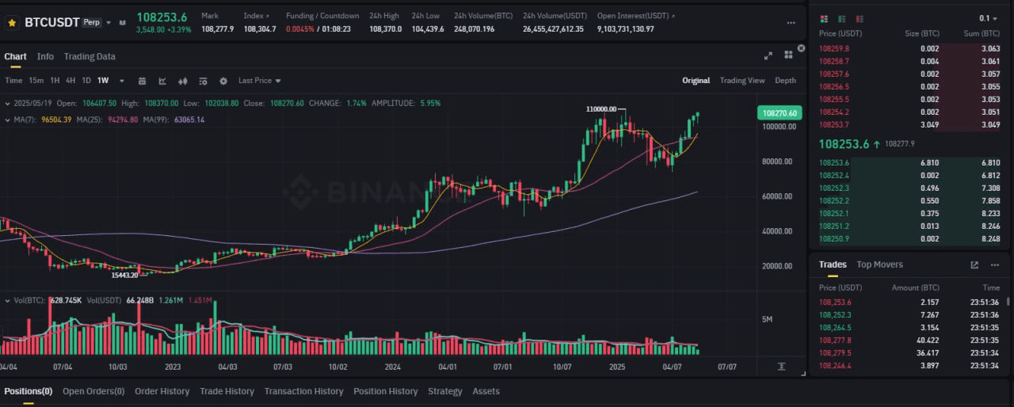Expand more intervals dropdown after 1W
The image size is (1014, 407).
click(120, 81)
